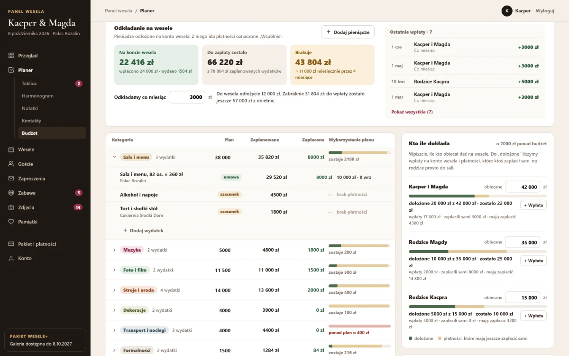Click Dodaj wydatek under Sala i menu
Screen dimensions: 569x356
tap(143, 231)
